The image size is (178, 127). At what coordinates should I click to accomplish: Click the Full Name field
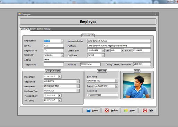point(119,46)
